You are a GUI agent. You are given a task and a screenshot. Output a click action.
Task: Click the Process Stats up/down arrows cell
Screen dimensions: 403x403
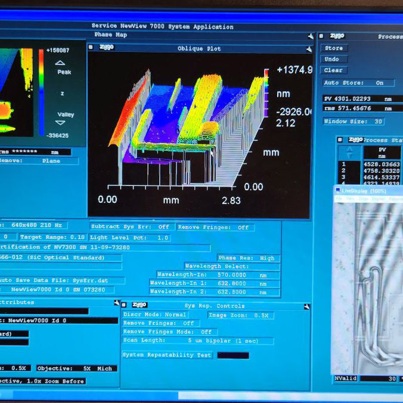(349, 153)
